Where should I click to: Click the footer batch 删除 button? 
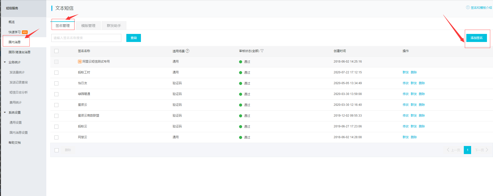click(x=68, y=150)
